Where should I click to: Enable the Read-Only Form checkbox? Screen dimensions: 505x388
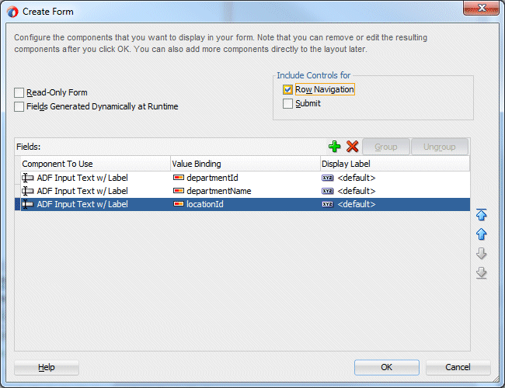19,92
